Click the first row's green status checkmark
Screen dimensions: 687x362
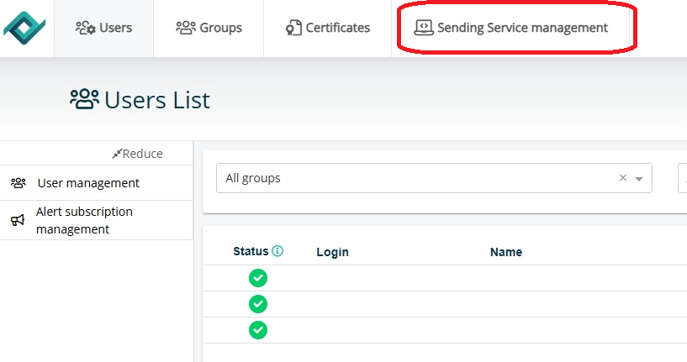coord(258,278)
